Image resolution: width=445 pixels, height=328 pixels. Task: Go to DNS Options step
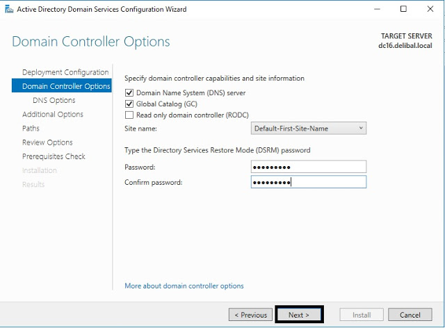click(x=54, y=100)
